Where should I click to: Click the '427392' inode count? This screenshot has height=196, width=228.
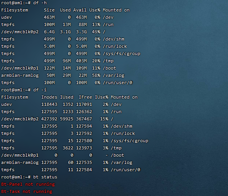pos(49,119)
